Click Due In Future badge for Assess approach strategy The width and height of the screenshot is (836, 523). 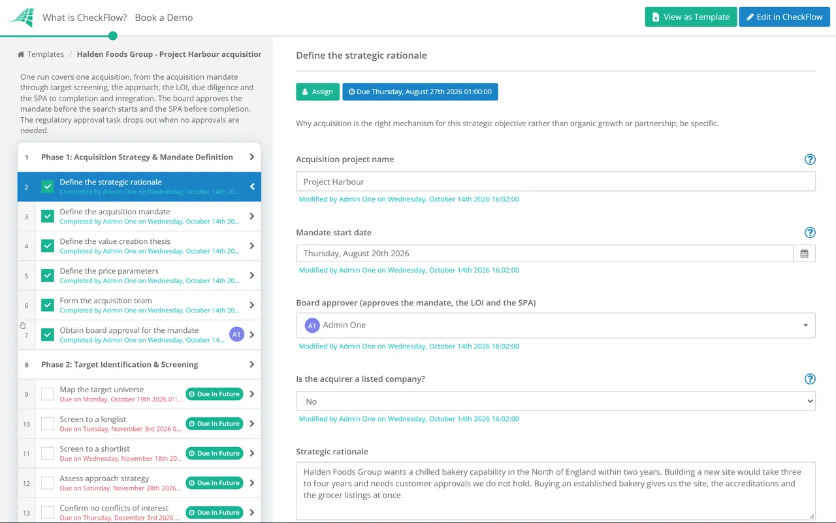coord(214,483)
